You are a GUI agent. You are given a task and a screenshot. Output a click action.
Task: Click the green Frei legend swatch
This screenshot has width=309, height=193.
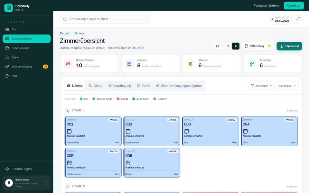pos(81,99)
